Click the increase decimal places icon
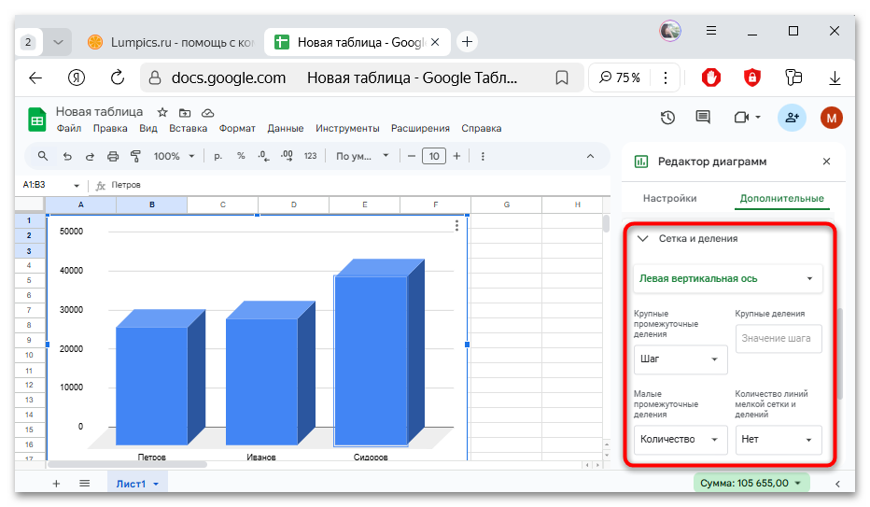870x507 pixels. pos(287,156)
